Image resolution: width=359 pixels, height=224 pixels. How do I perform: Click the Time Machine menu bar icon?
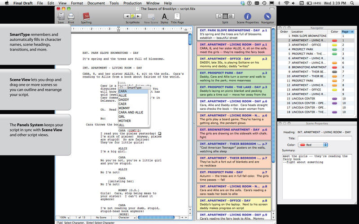tap(264, 3)
